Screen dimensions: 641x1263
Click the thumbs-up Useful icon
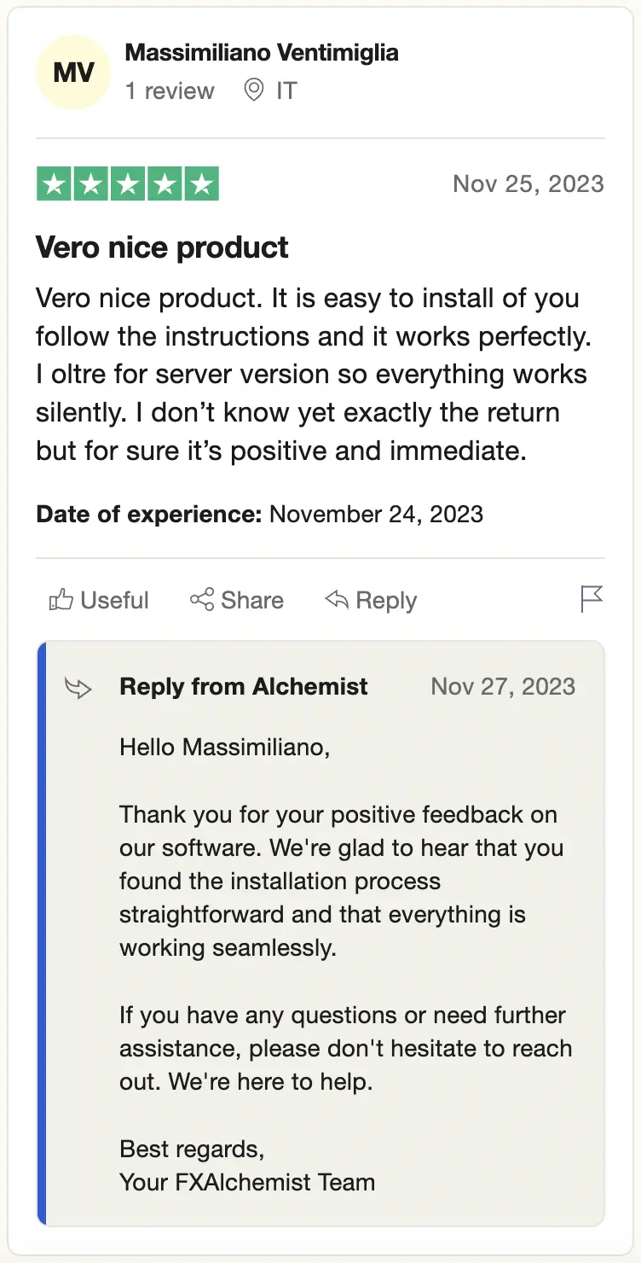(61, 600)
